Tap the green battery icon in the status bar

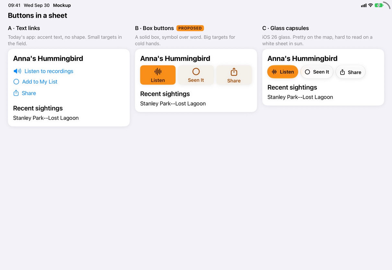point(379,5)
